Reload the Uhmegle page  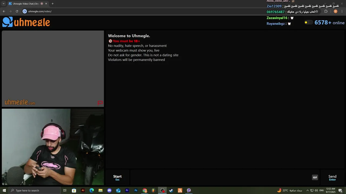tap(17, 11)
